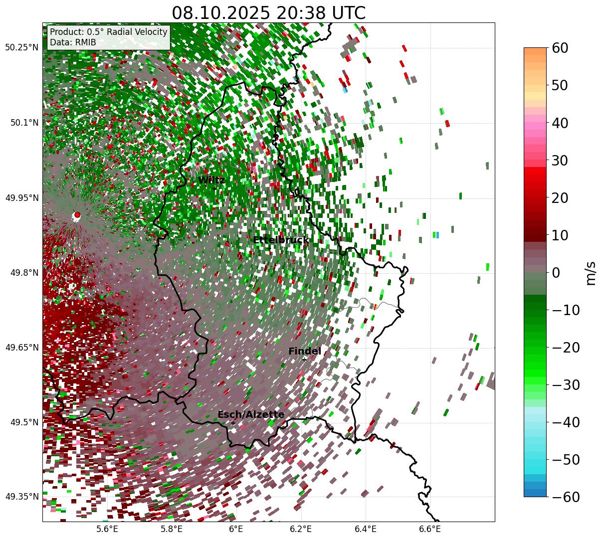
Task: Click the colorbar value 10
Action: pos(559,235)
